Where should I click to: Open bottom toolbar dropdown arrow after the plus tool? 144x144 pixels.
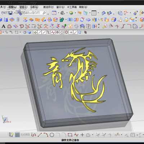pyautogui.click(x=93, y=135)
